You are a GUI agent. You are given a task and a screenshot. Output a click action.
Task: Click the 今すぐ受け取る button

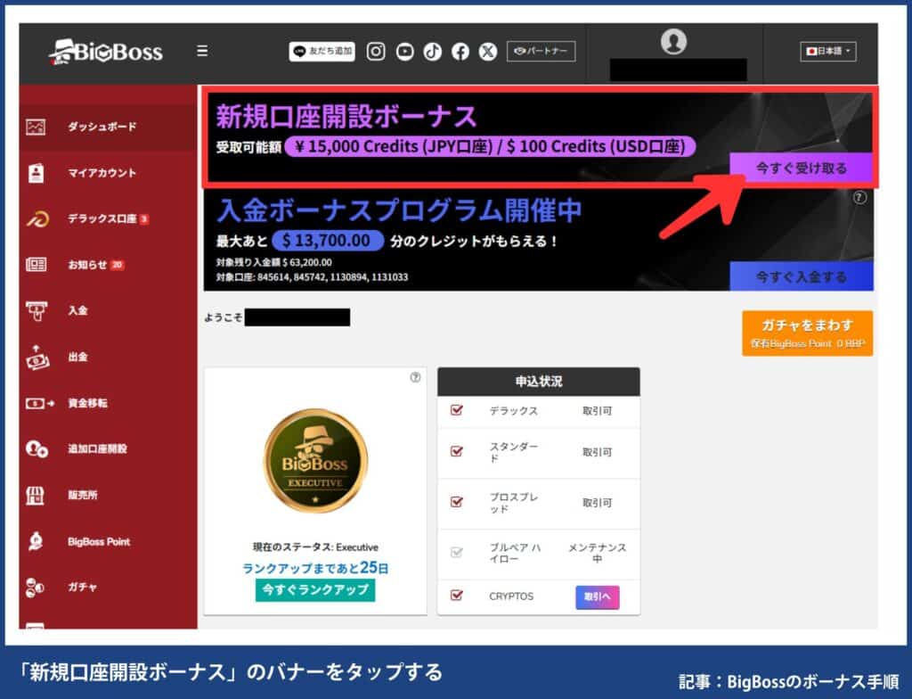click(802, 166)
